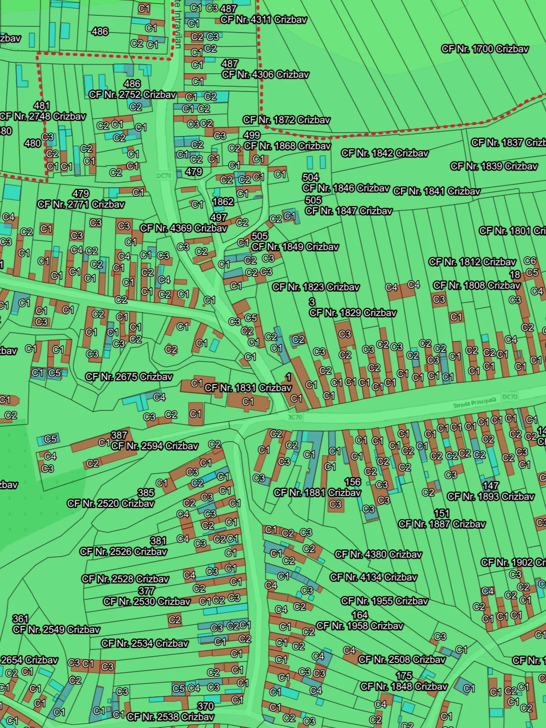Click the 'CF Nr. 1839 Crizbav' label
Image resolution: width=546 pixels, height=728 pixels.
[494, 167]
